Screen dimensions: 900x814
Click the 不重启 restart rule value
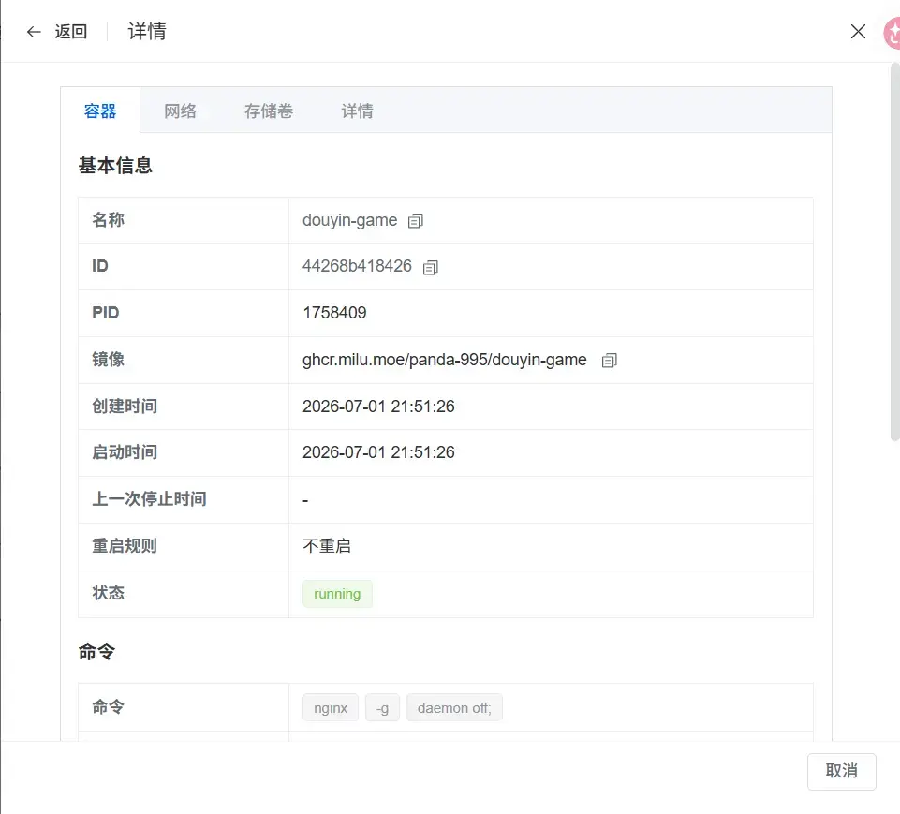click(x=327, y=546)
